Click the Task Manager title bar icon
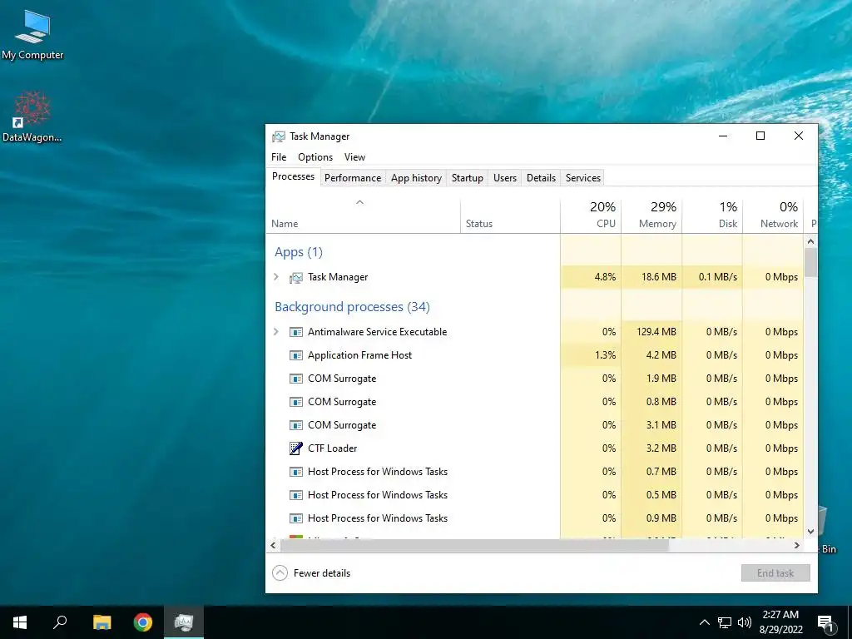852x639 pixels. click(x=279, y=136)
